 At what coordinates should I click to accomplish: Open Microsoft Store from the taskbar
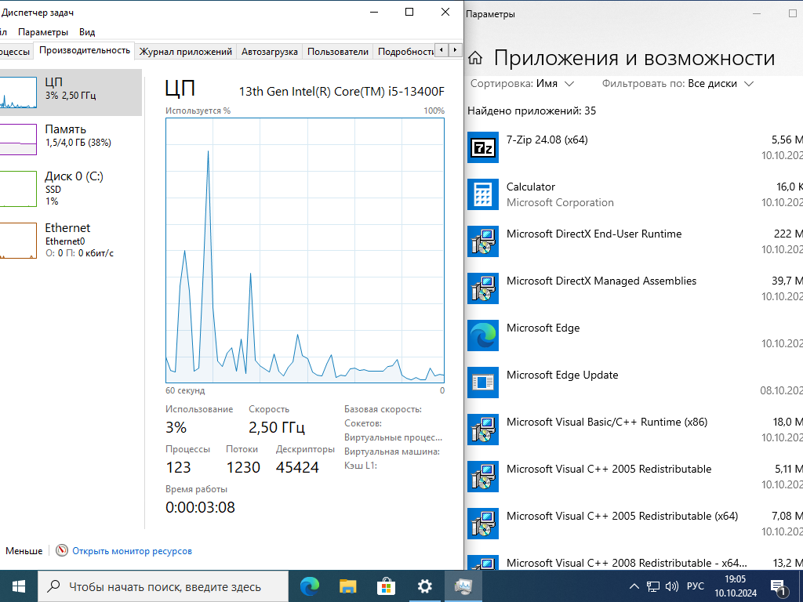coord(386,586)
